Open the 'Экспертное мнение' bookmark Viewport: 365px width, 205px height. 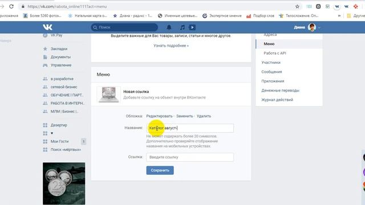tap(222, 16)
